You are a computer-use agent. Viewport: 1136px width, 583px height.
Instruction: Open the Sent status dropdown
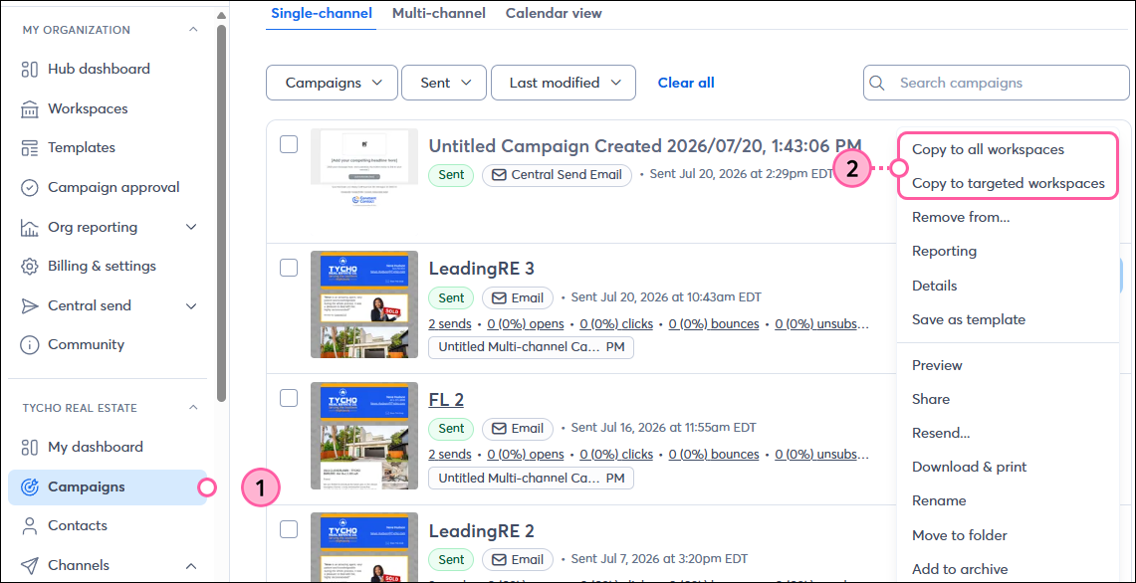pyautogui.click(x=445, y=83)
